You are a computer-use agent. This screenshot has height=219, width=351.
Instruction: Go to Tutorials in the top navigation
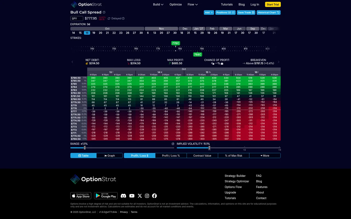[227, 4]
